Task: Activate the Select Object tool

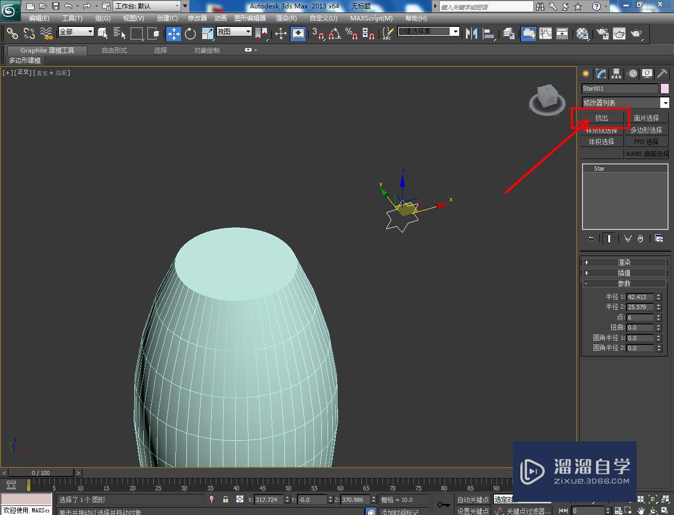Action: click(103, 34)
